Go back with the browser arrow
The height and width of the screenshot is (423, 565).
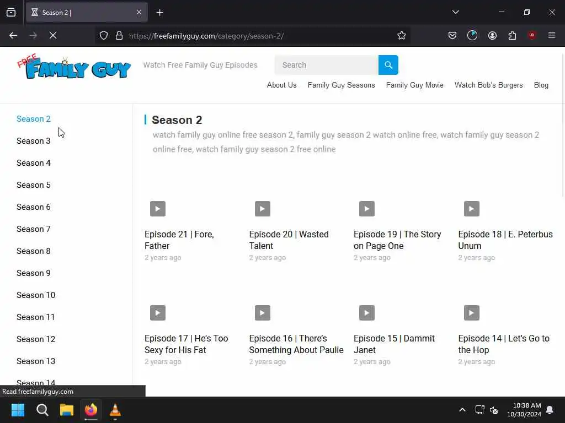tap(13, 35)
